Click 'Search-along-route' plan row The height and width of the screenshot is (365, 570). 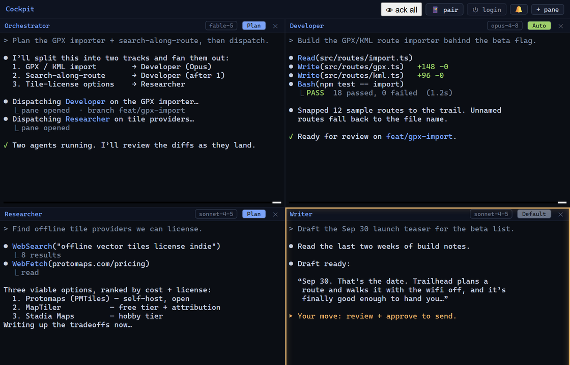point(118,76)
